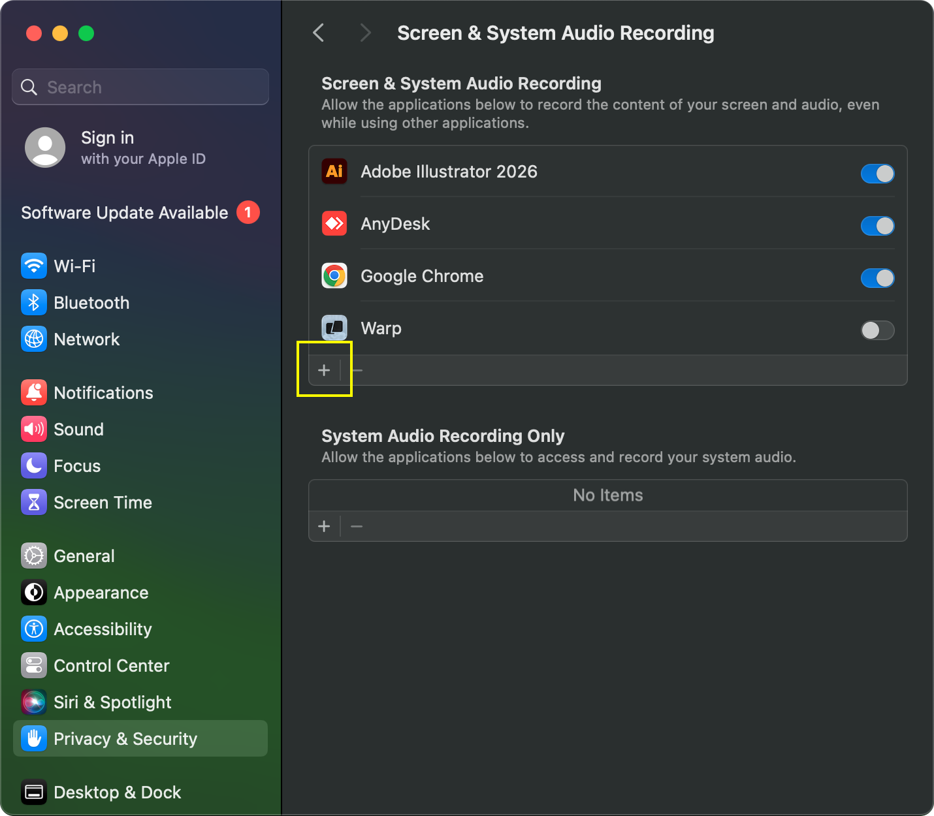Click the Warp app icon
This screenshot has height=816, width=934.
coord(334,328)
